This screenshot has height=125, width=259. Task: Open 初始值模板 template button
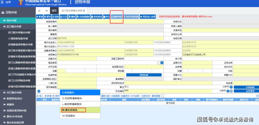[83, 17]
